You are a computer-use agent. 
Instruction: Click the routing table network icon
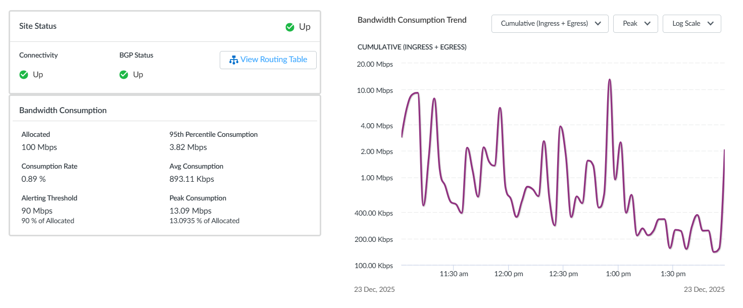click(233, 60)
